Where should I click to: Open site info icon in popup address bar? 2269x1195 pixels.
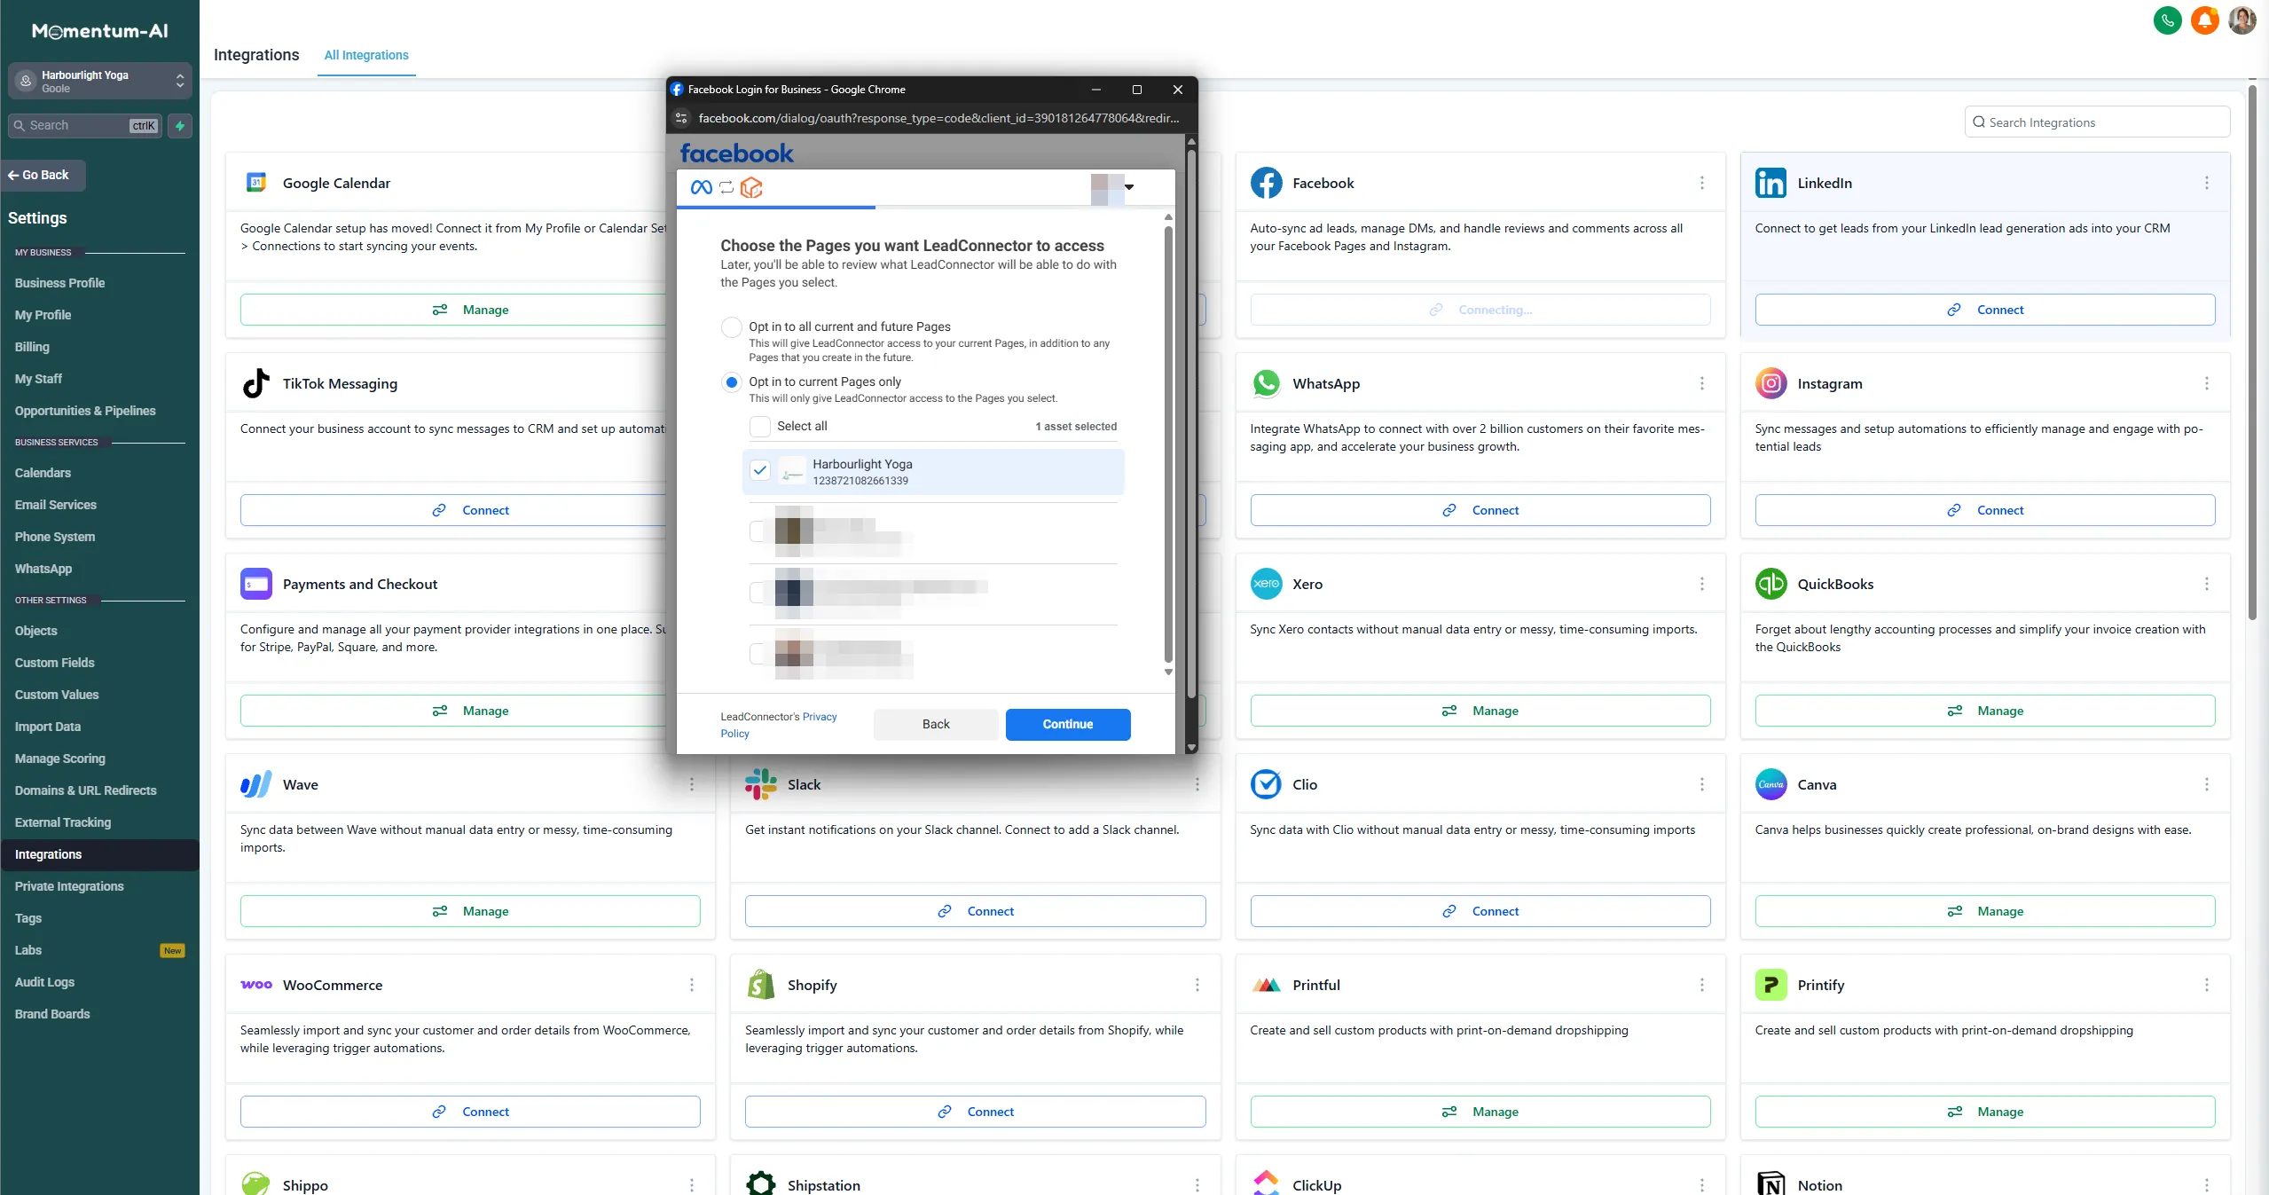tap(681, 118)
